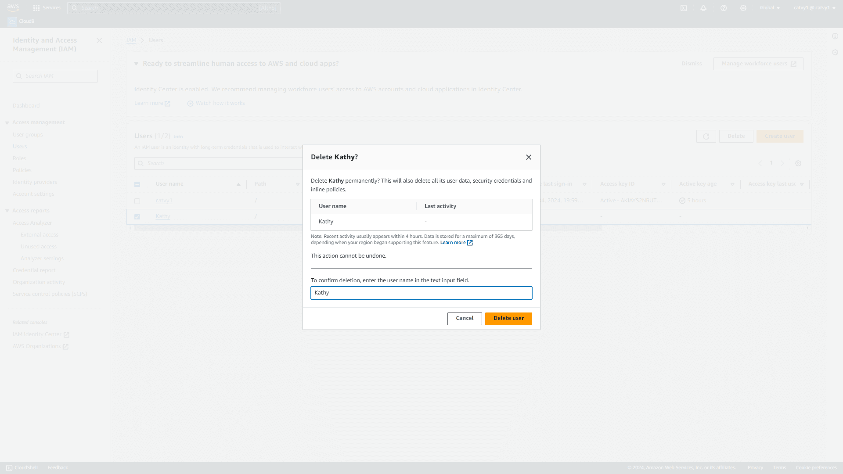This screenshot has width=843, height=474.
Task: Open the CloudShell icon in top bar
Action: click(x=684, y=8)
